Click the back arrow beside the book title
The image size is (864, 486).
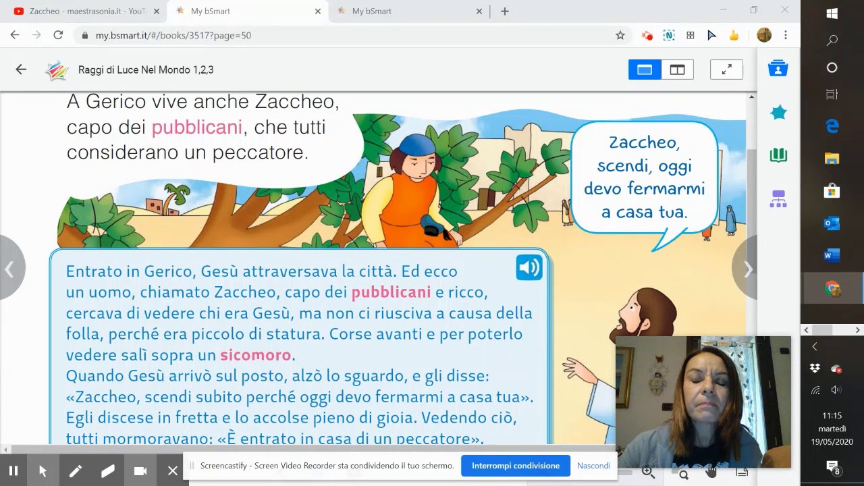coord(21,70)
